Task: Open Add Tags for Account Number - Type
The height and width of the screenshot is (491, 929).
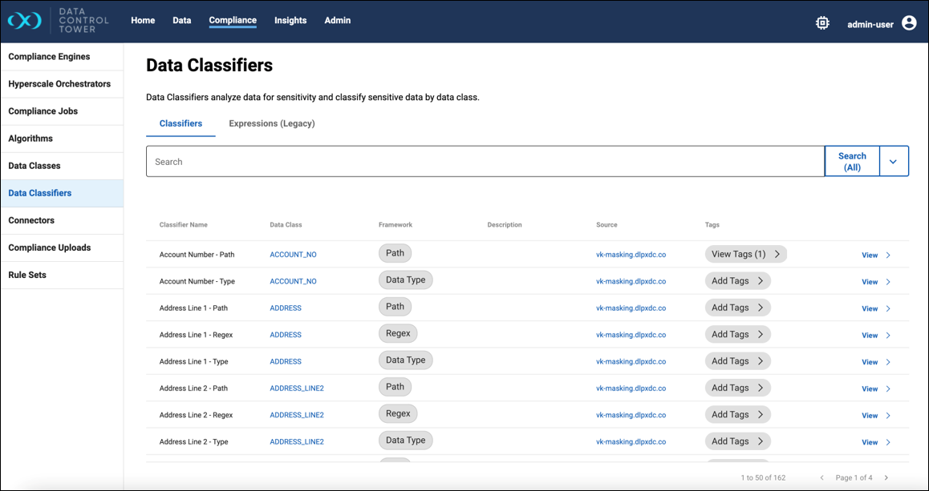Action: point(737,281)
